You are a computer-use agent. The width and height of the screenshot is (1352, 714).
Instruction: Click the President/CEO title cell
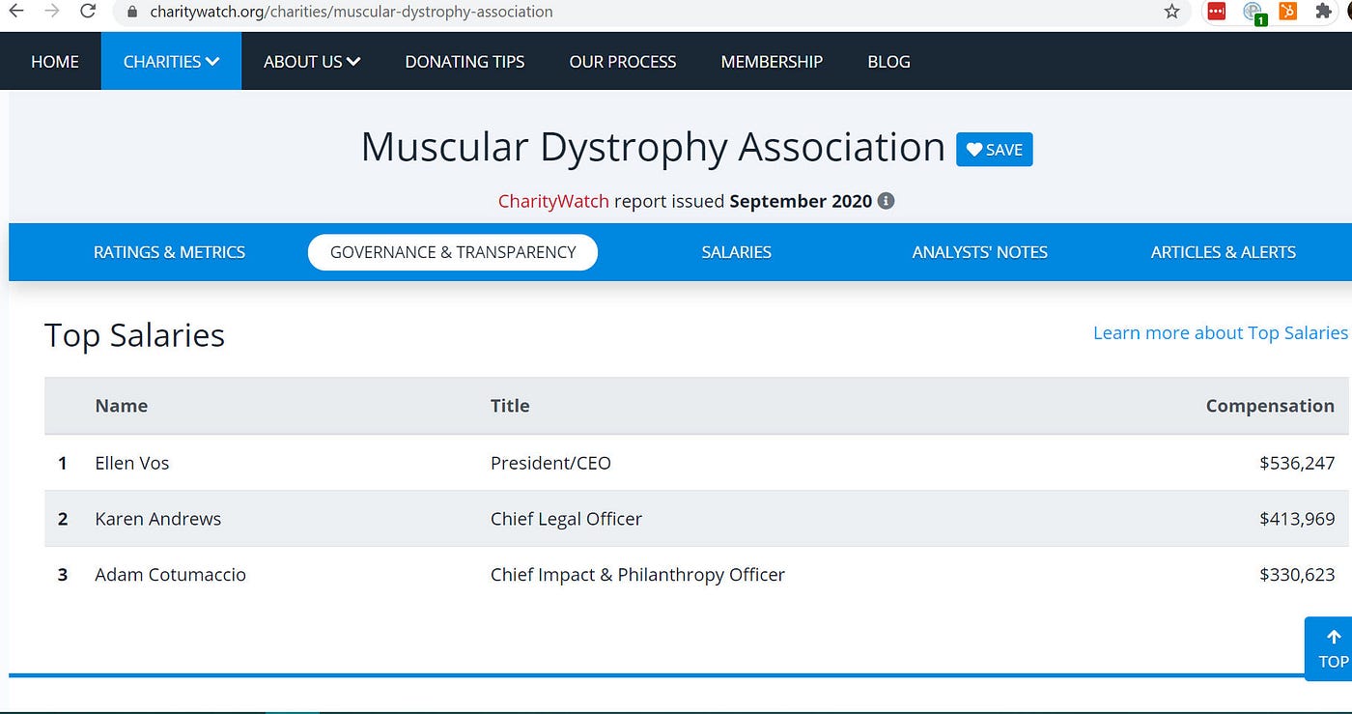coord(550,463)
